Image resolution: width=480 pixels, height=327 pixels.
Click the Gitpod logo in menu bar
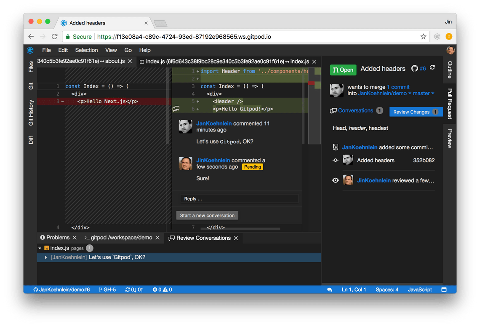30,50
